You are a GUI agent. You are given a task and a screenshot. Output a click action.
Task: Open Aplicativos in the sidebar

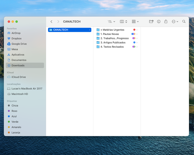point(25,55)
